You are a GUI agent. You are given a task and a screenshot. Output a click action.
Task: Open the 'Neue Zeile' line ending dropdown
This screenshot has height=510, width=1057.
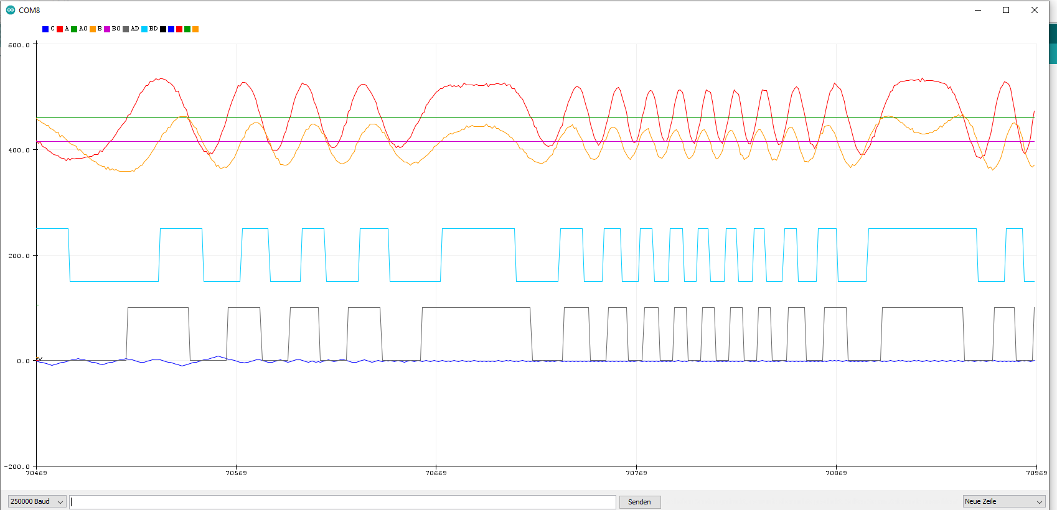click(x=1004, y=501)
